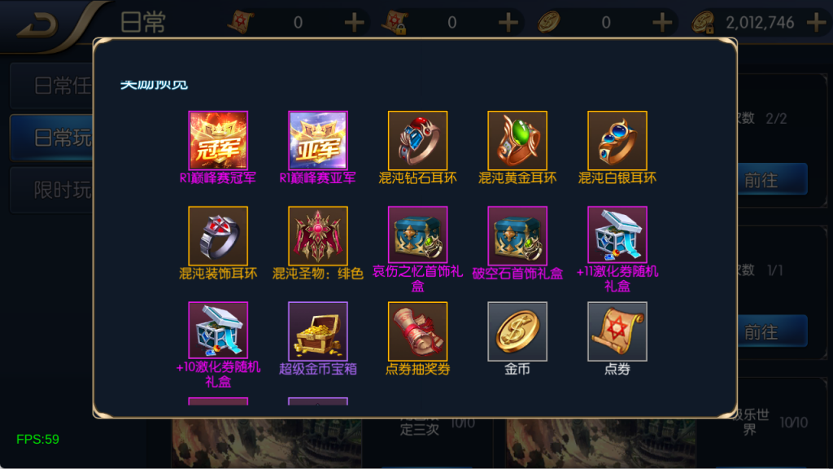The image size is (833, 469).
Task: Go back with the return arrow
Action: coord(37,24)
